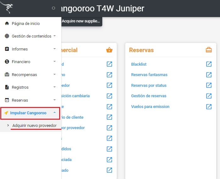
Task: Click external link icon for Reservas fantasmas
Action: click(209, 75)
